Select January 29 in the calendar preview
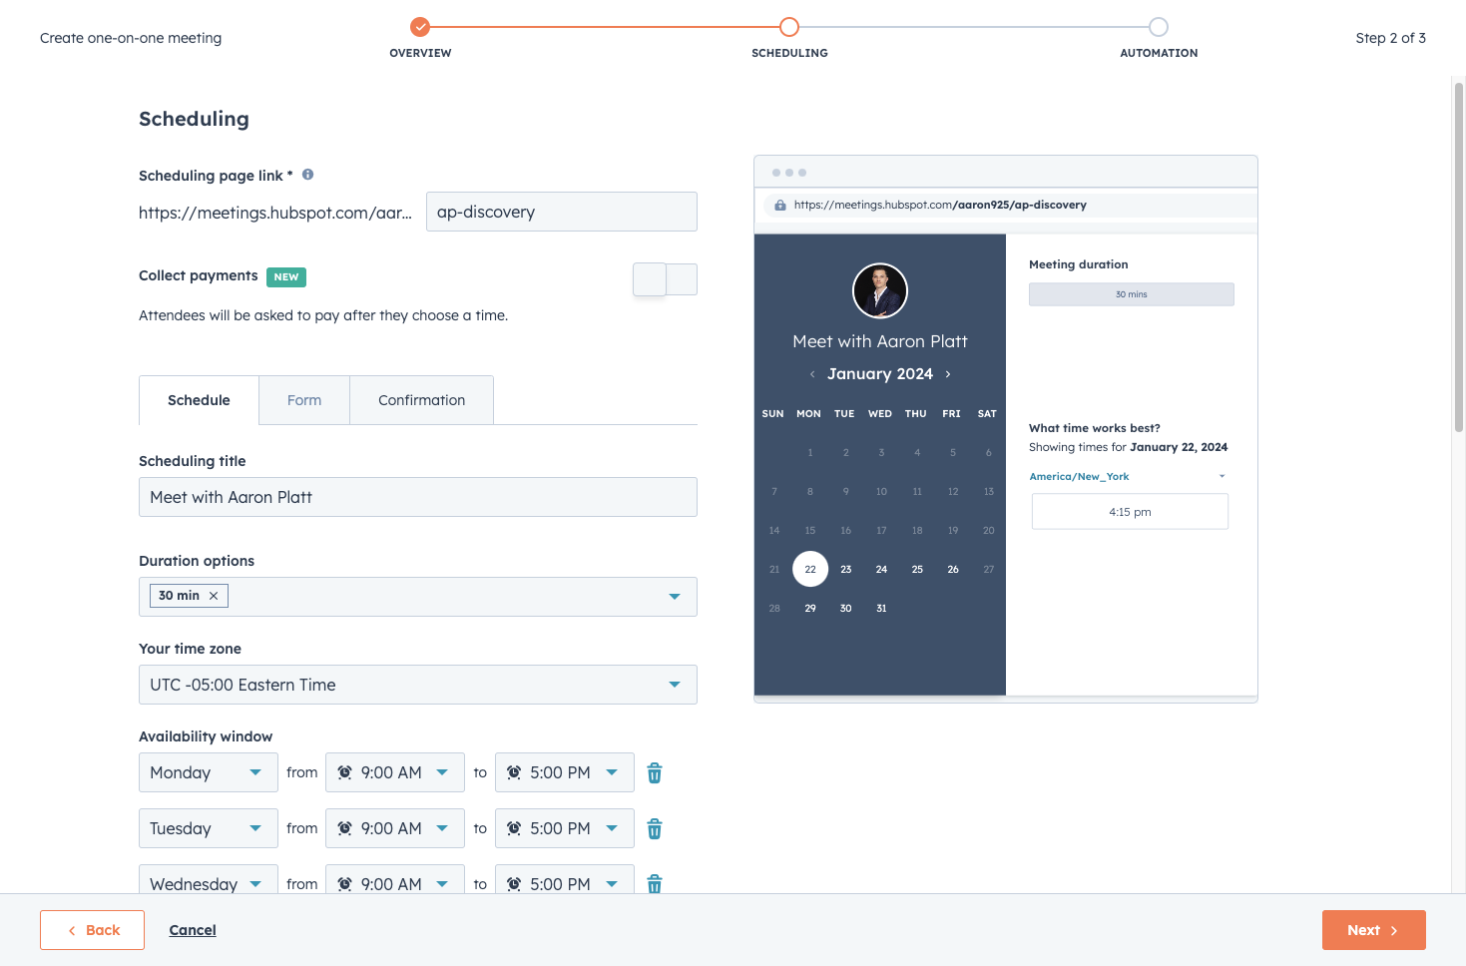Viewport: 1466px width, 966px height. pos(810,609)
